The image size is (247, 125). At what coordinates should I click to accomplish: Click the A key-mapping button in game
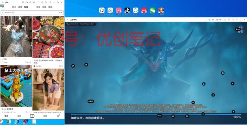[203, 114]
